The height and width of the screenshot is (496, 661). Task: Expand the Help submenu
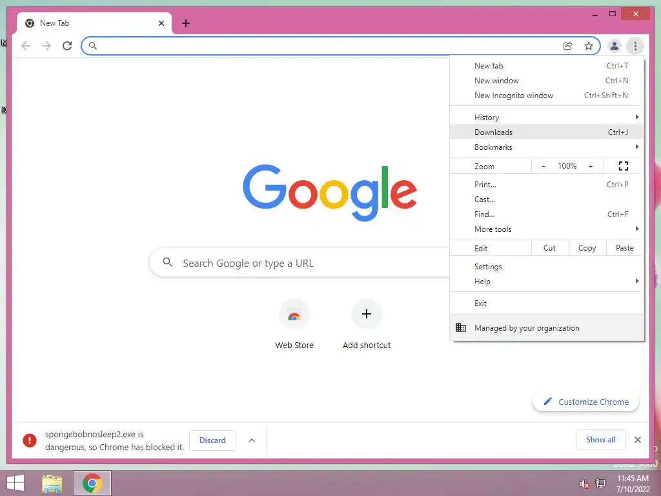(x=547, y=282)
